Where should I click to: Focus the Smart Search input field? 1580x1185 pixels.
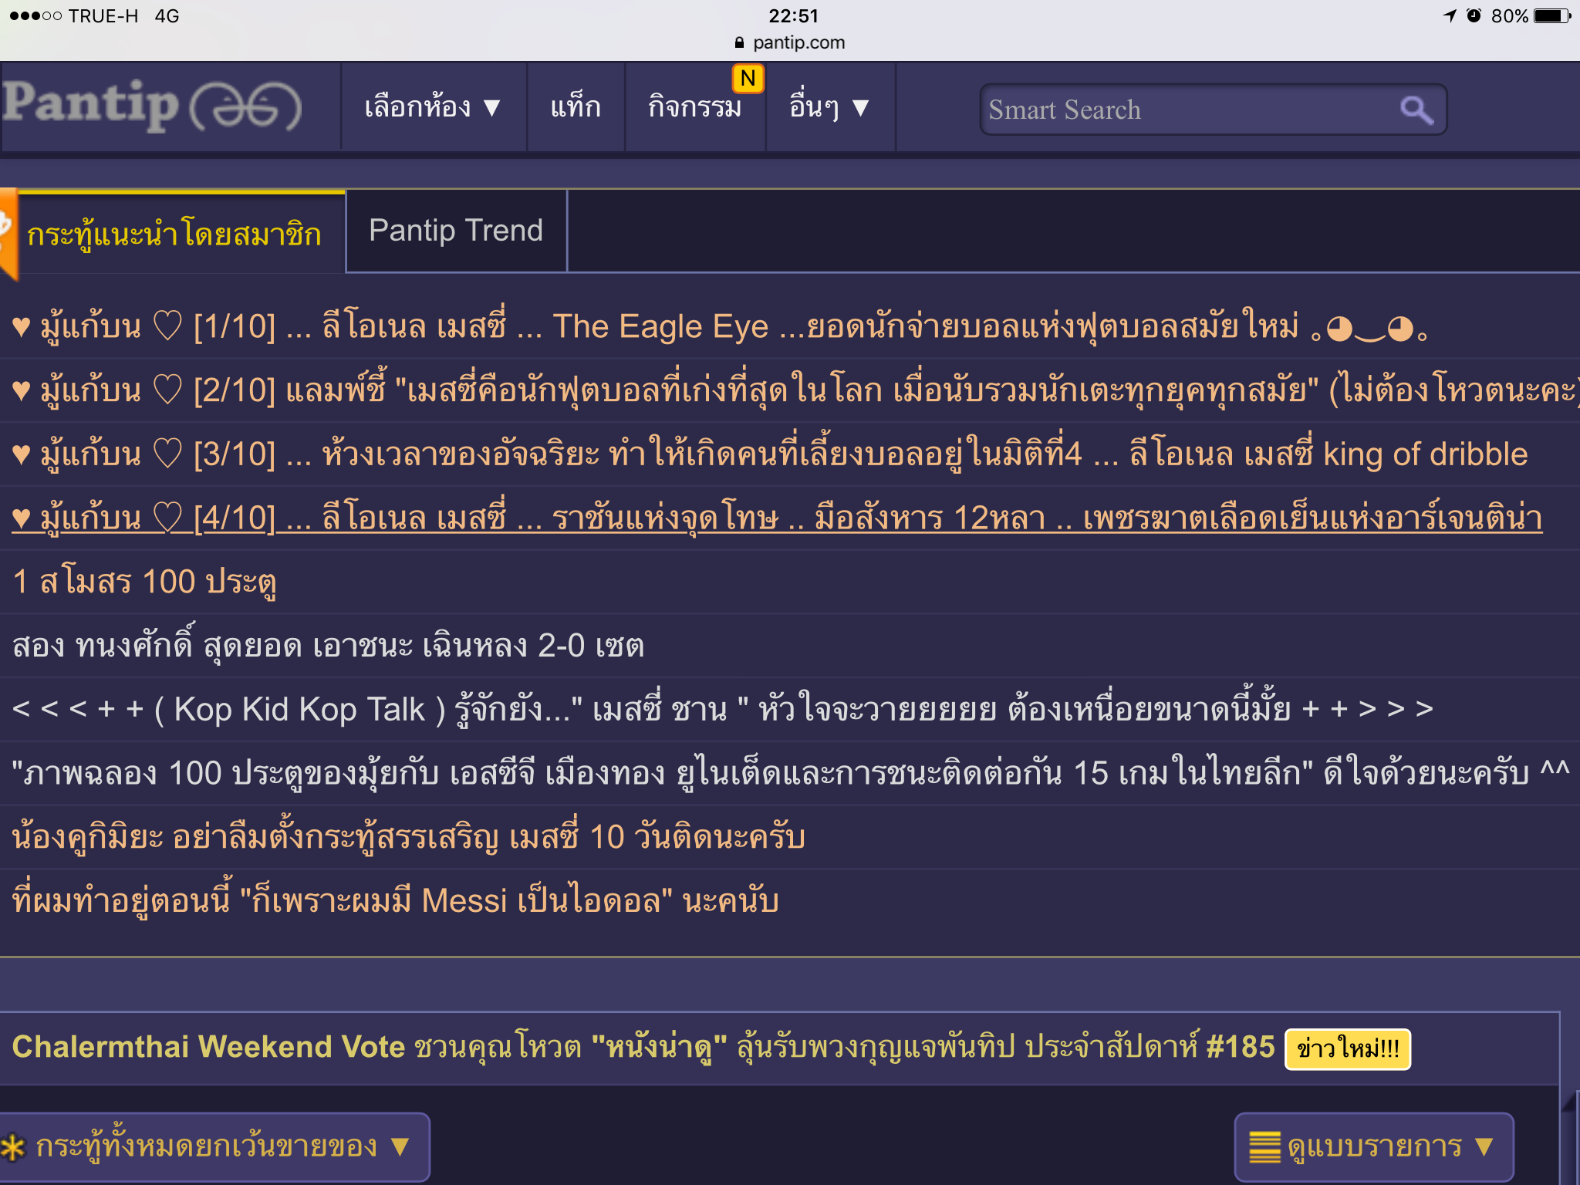click(1180, 110)
